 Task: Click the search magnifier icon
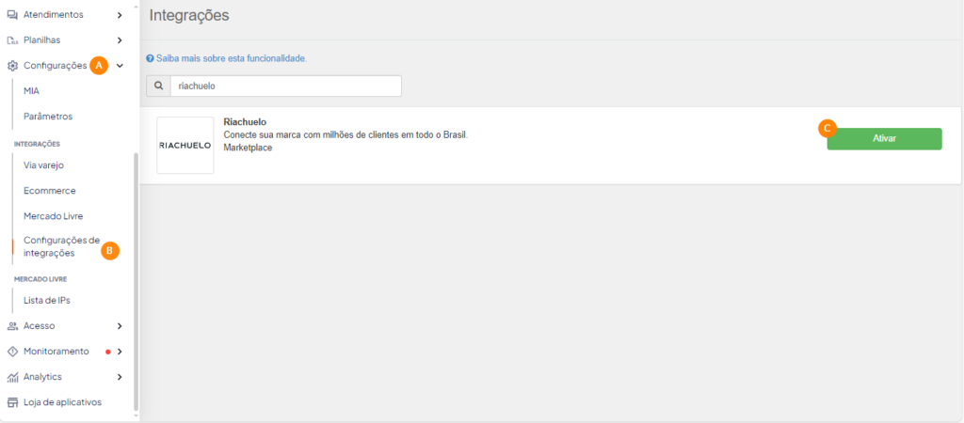pos(158,86)
